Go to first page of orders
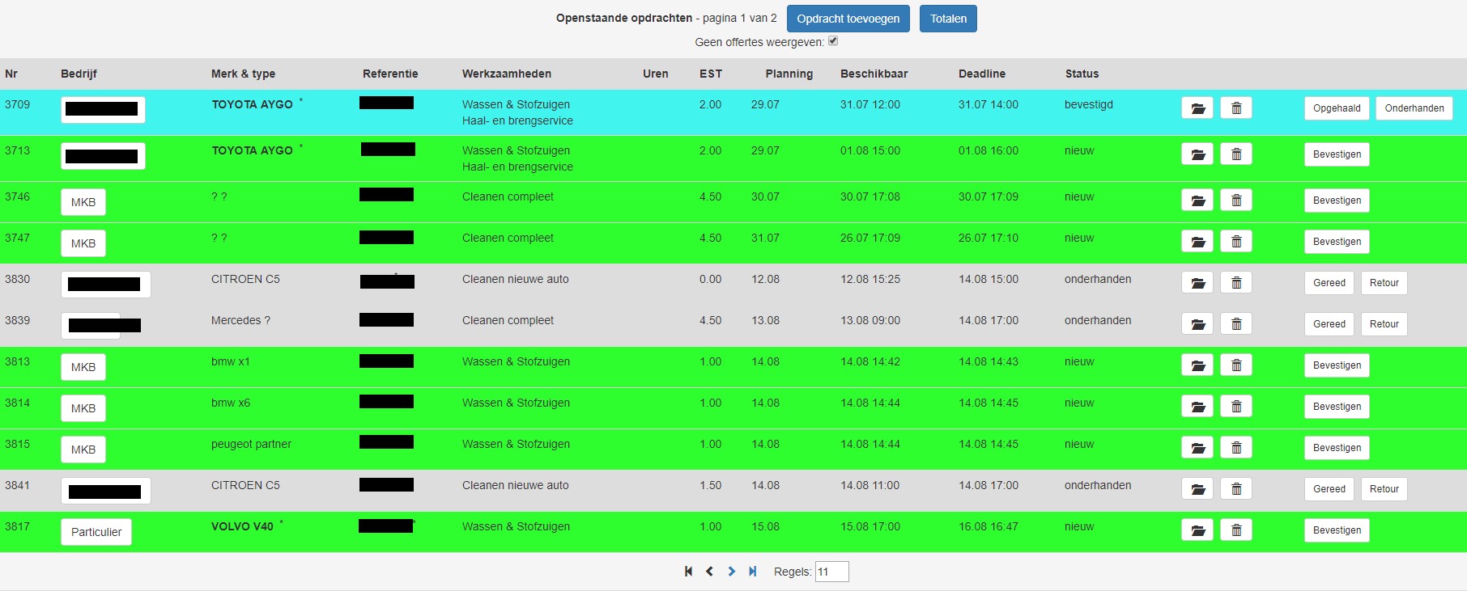Image resolution: width=1467 pixels, height=591 pixels. pyautogui.click(x=688, y=572)
